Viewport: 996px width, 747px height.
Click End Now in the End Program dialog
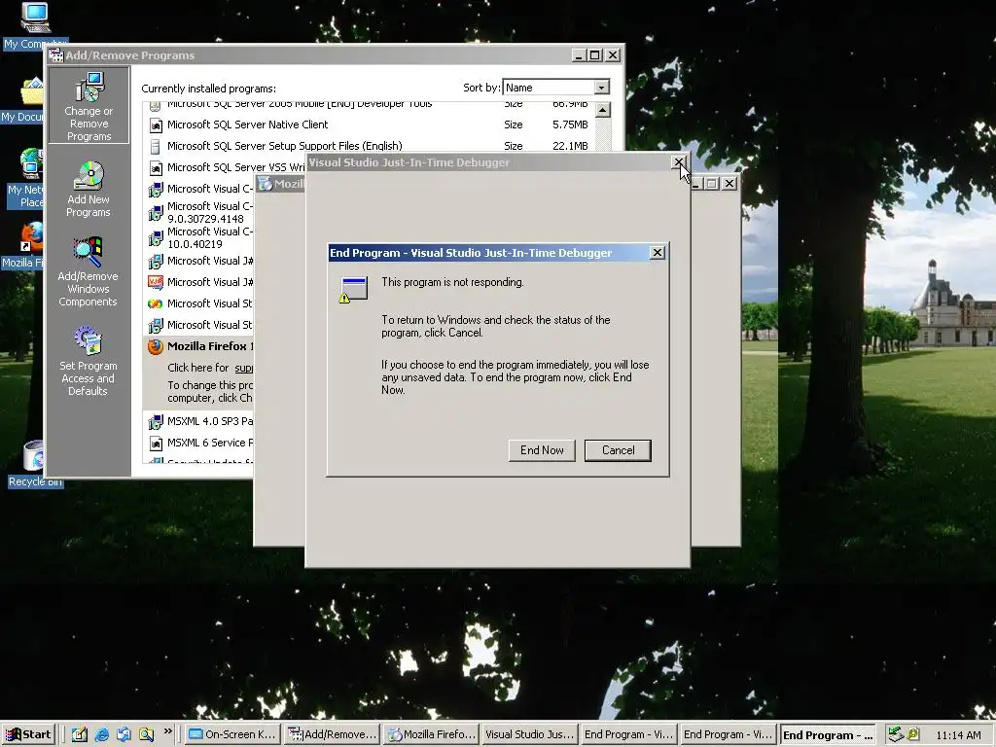tap(542, 450)
